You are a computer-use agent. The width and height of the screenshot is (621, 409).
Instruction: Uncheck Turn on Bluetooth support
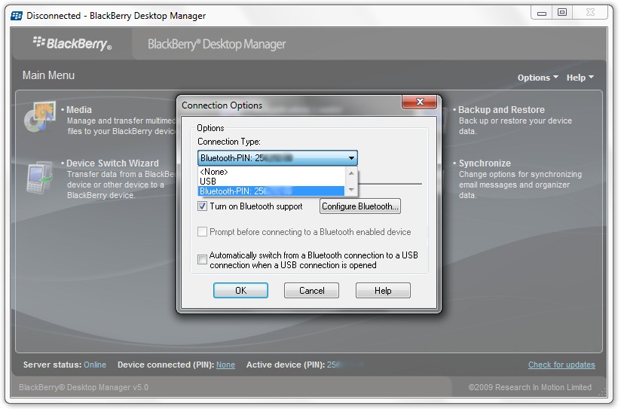[x=202, y=206]
